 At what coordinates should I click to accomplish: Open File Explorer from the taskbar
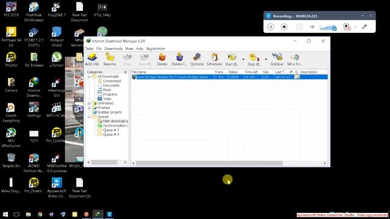(x=29, y=214)
